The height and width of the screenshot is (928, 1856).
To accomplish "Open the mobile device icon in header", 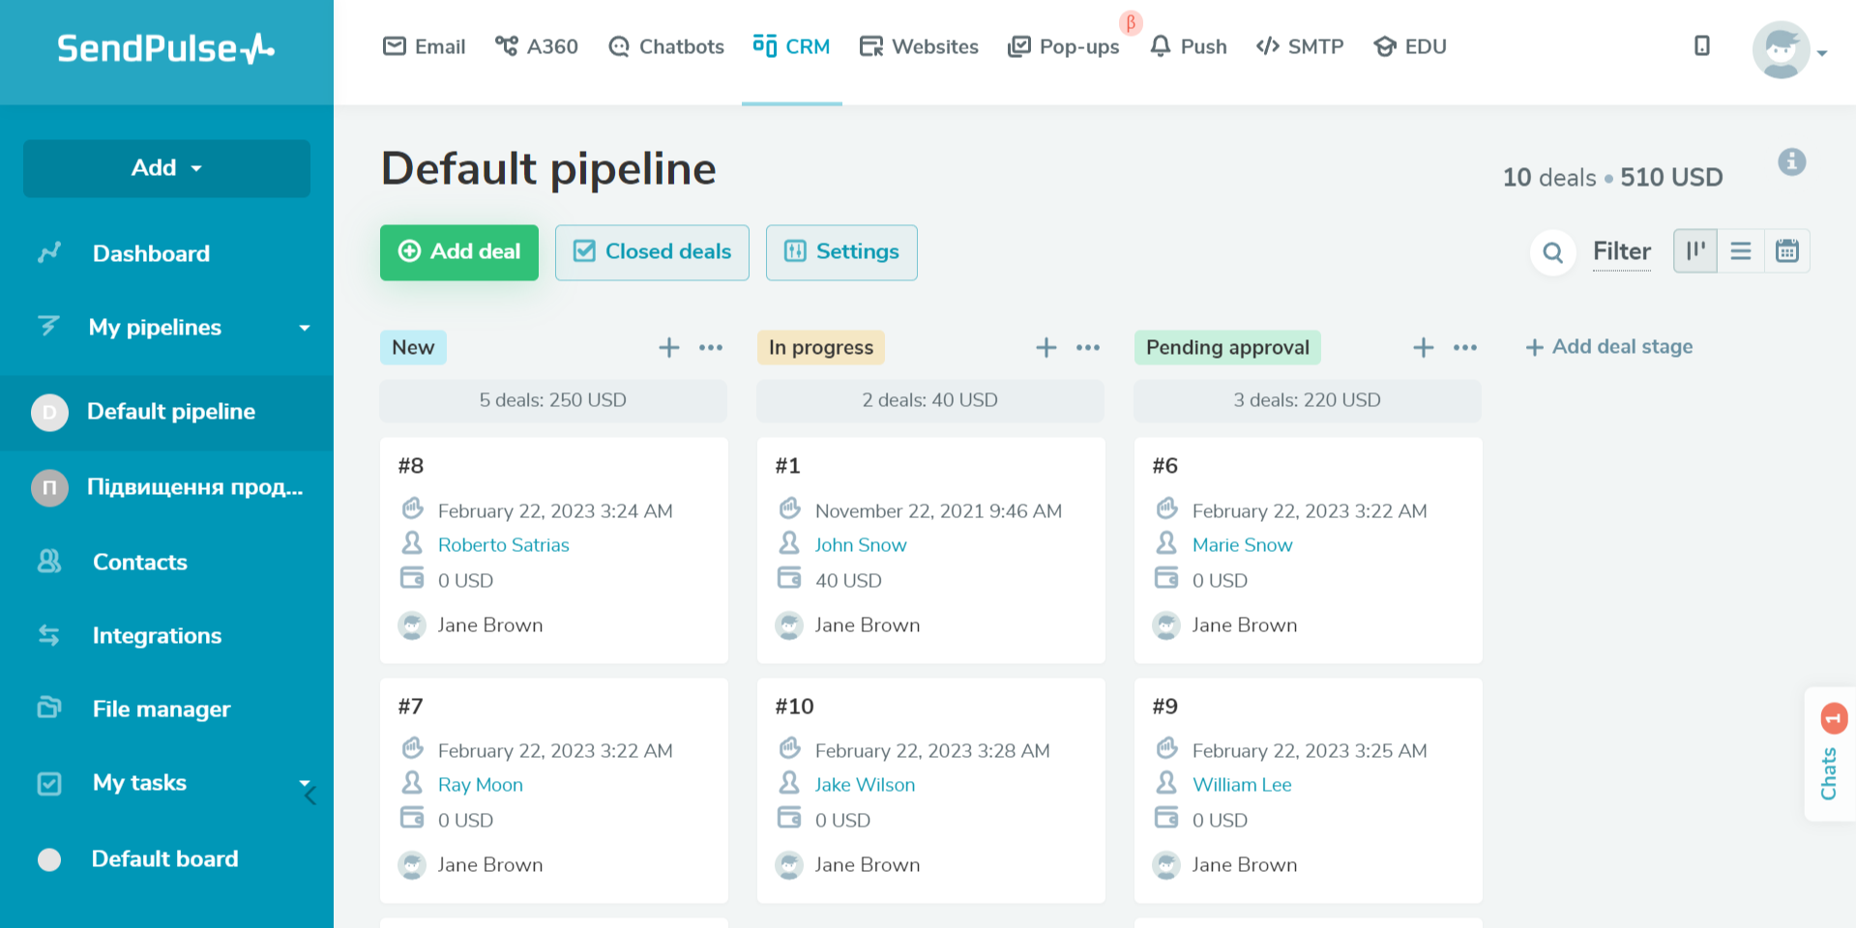I will click(x=1702, y=45).
